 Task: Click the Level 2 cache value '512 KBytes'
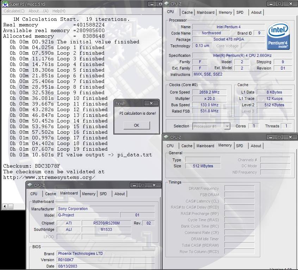click(x=274, y=105)
